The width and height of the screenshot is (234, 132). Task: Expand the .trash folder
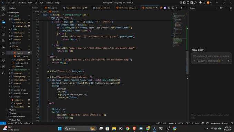19,16
